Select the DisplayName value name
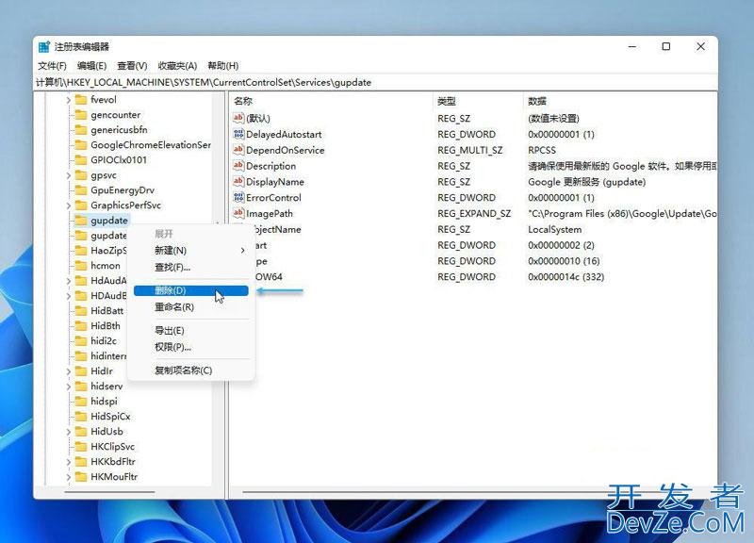 pos(275,182)
